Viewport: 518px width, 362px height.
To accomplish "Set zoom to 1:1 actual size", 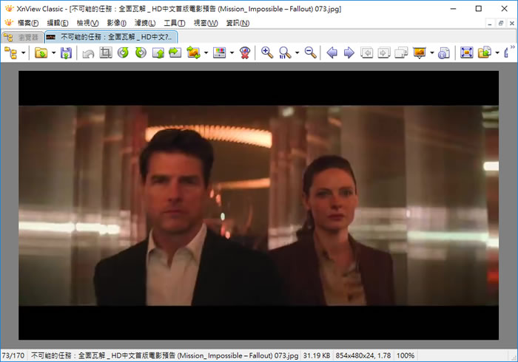I will 285,52.
